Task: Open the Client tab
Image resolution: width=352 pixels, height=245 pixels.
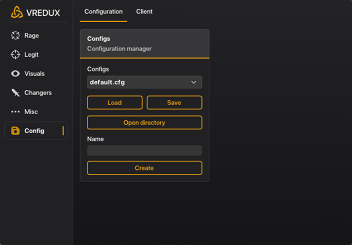Action: [x=144, y=11]
